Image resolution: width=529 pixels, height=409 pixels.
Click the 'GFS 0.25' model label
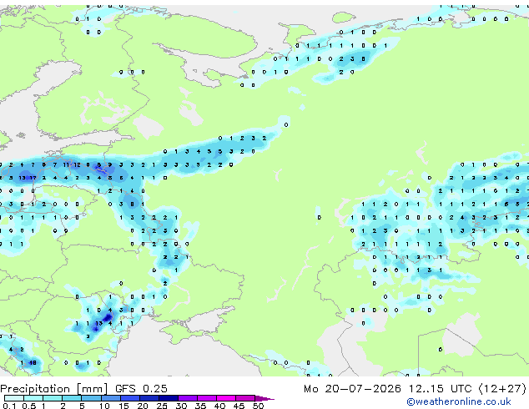(141, 389)
